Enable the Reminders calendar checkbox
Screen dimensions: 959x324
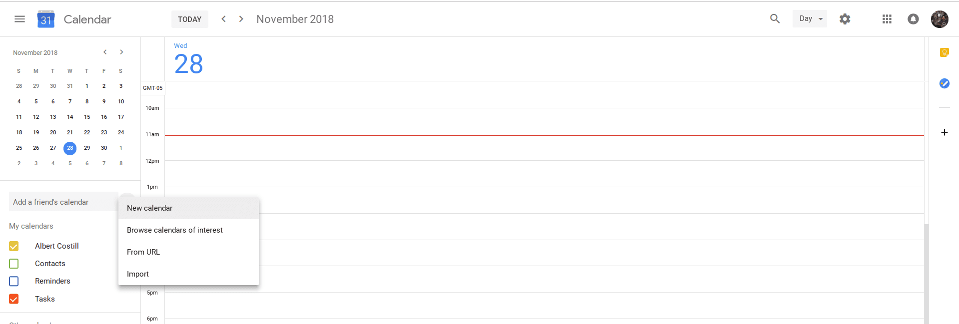[x=14, y=281]
